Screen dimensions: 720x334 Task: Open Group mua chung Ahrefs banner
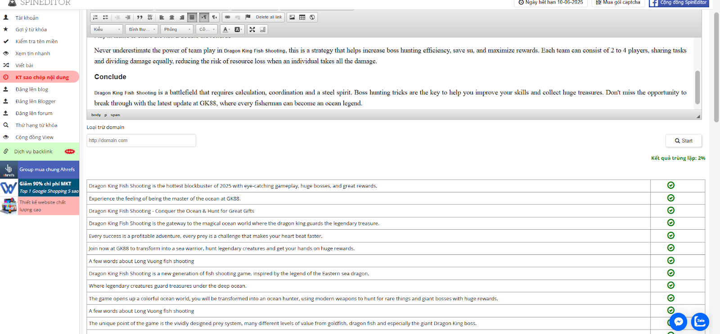[x=40, y=169]
